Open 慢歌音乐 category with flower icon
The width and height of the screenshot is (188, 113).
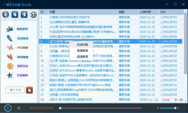coord(17,66)
